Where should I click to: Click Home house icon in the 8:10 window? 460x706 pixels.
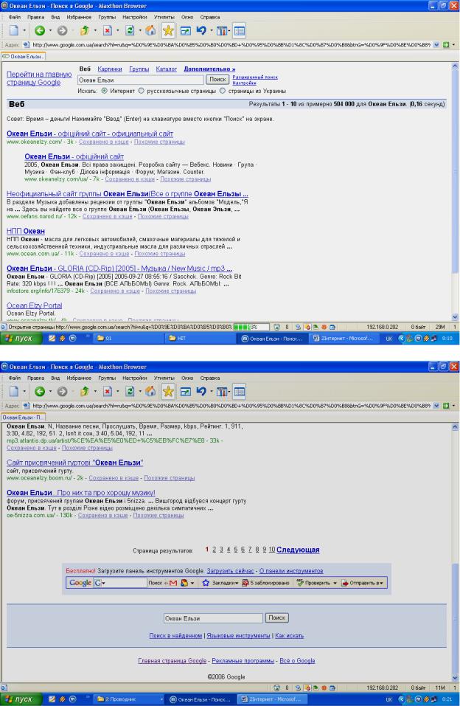(x=150, y=31)
